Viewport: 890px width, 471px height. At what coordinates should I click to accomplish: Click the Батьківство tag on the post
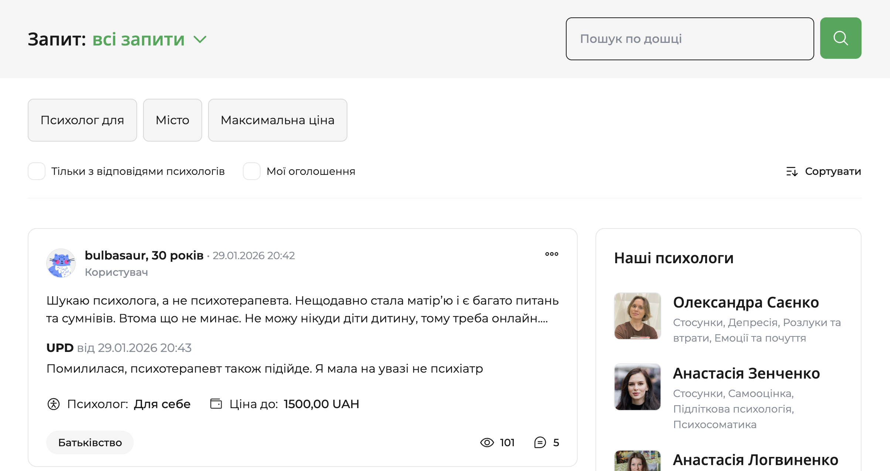89,442
